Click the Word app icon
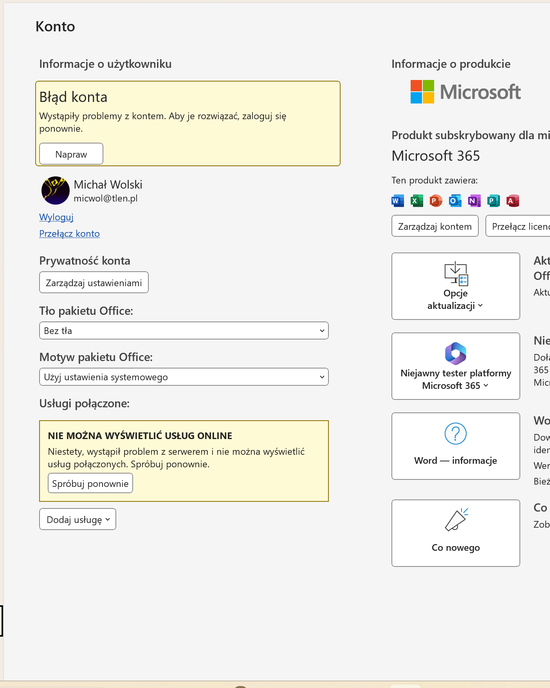The width and height of the screenshot is (550, 688). (398, 201)
